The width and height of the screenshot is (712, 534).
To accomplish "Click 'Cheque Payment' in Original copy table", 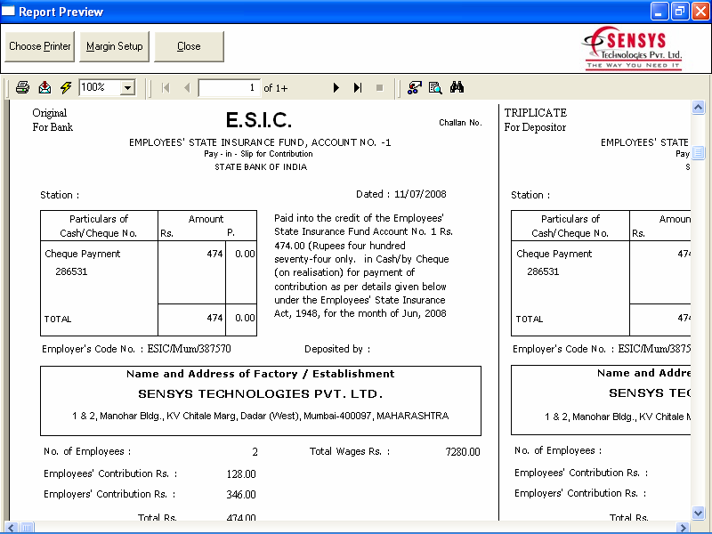I will (82, 254).
